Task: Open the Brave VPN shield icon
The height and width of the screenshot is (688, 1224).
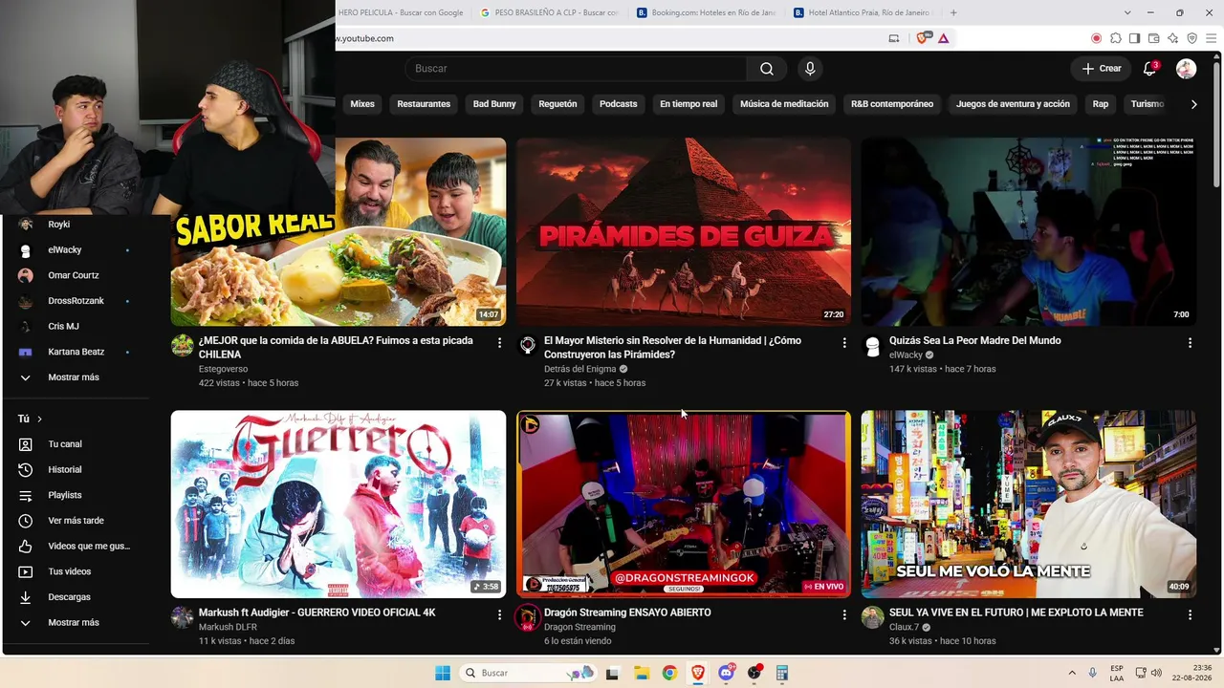Action: (1191, 38)
